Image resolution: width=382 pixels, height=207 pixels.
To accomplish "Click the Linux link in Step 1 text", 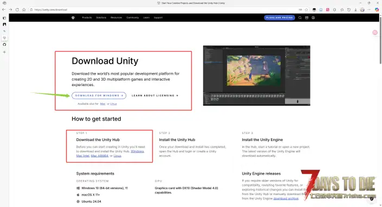I will pyautogui.click(x=117, y=156).
